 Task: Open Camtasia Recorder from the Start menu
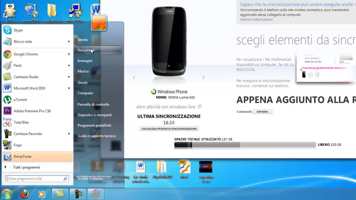37,134
